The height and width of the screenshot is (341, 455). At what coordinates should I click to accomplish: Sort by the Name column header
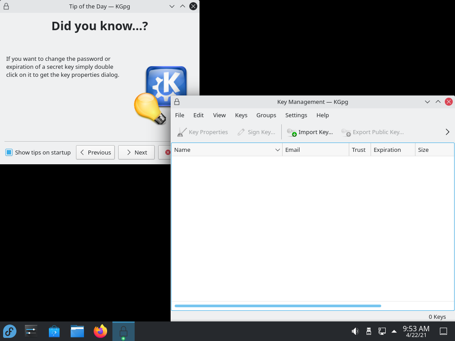(227, 150)
